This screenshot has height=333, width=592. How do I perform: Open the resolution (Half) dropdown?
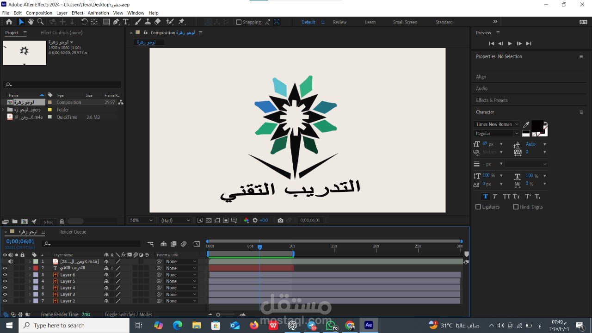click(x=175, y=220)
